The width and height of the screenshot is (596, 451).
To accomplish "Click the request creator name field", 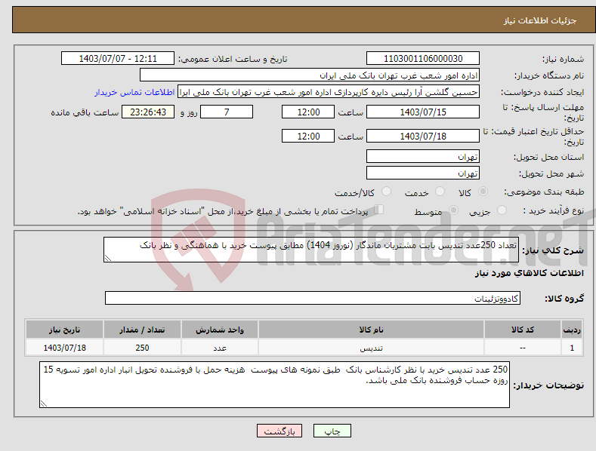I will 329,92.
